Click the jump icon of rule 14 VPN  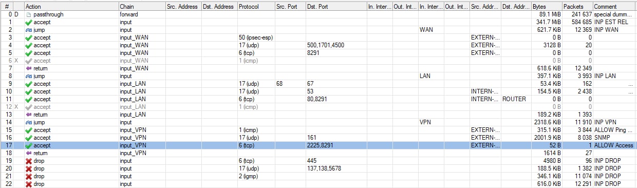[x=28, y=122]
